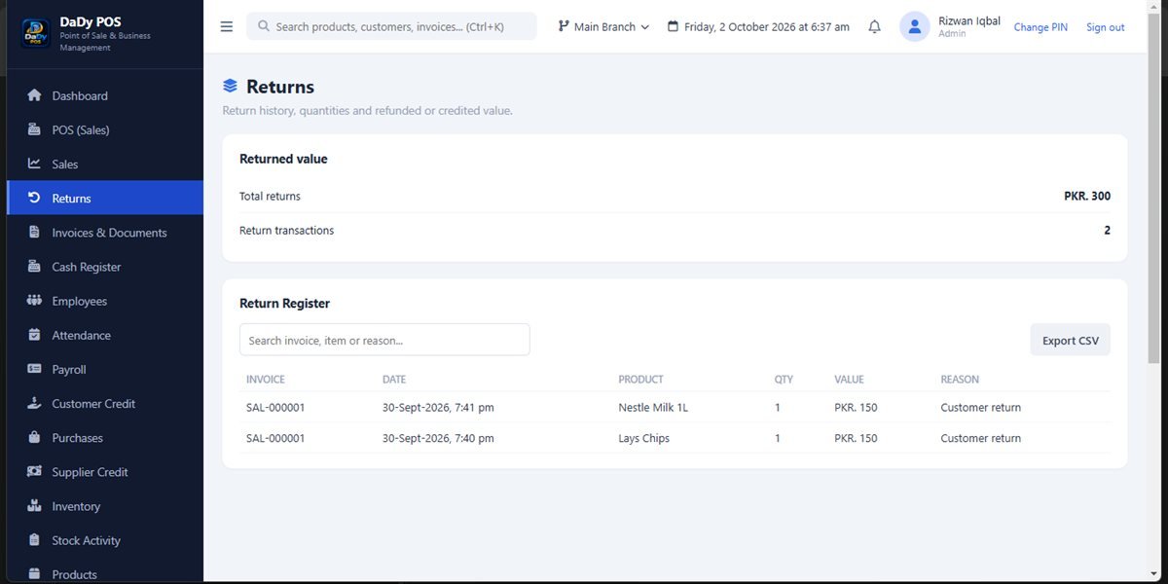
Task: Select Inventory menu item
Action: point(105,506)
